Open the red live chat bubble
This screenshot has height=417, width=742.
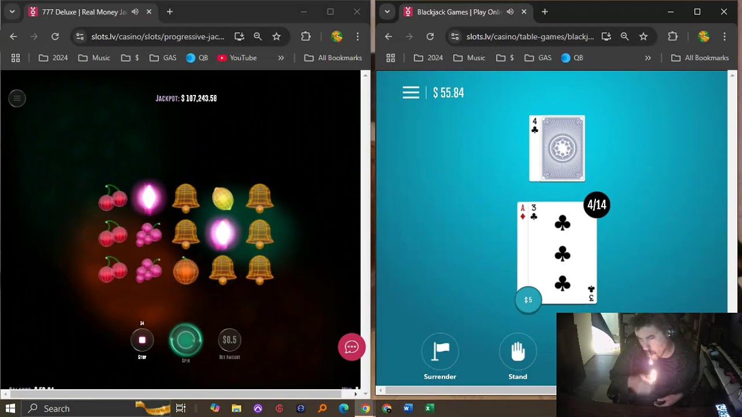[x=352, y=347]
